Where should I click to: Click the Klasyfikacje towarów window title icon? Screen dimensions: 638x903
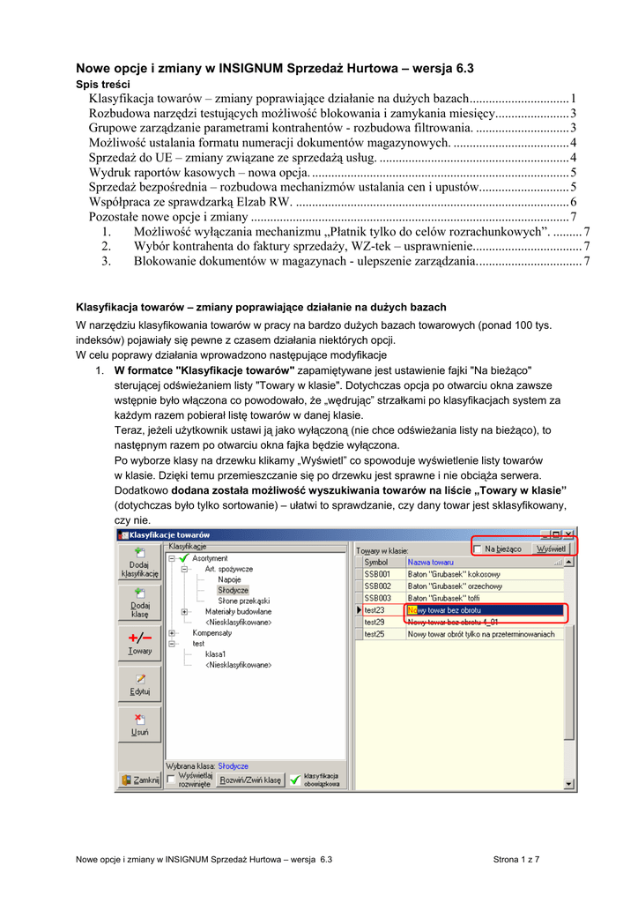pos(122,534)
